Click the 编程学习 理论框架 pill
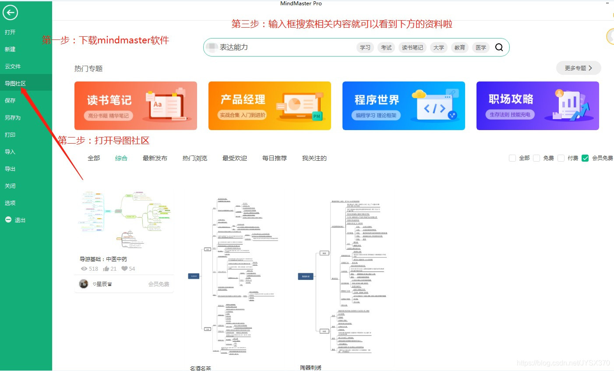This screenshot has height=371, width=614. click(376, 115)
